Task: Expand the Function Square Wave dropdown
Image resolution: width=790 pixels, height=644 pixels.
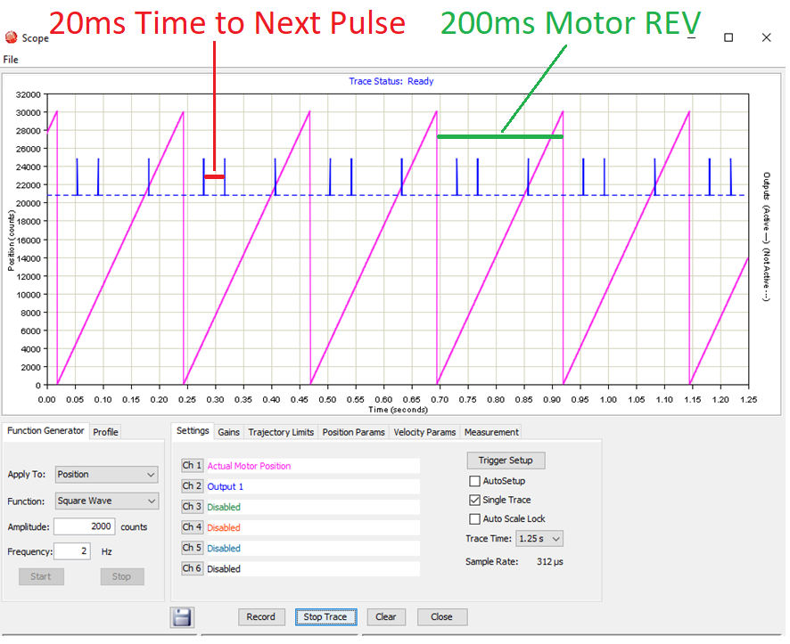Action: [x=106, y=501]
